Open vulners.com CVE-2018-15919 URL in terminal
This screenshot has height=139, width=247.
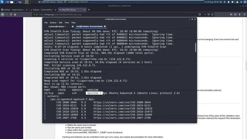click(123, 108)
